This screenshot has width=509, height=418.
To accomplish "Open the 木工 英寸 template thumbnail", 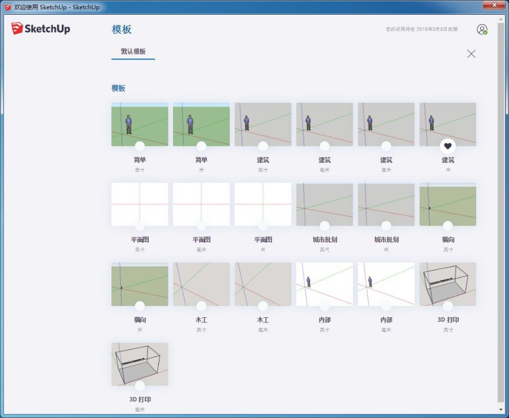I will (x=201, y=284).
